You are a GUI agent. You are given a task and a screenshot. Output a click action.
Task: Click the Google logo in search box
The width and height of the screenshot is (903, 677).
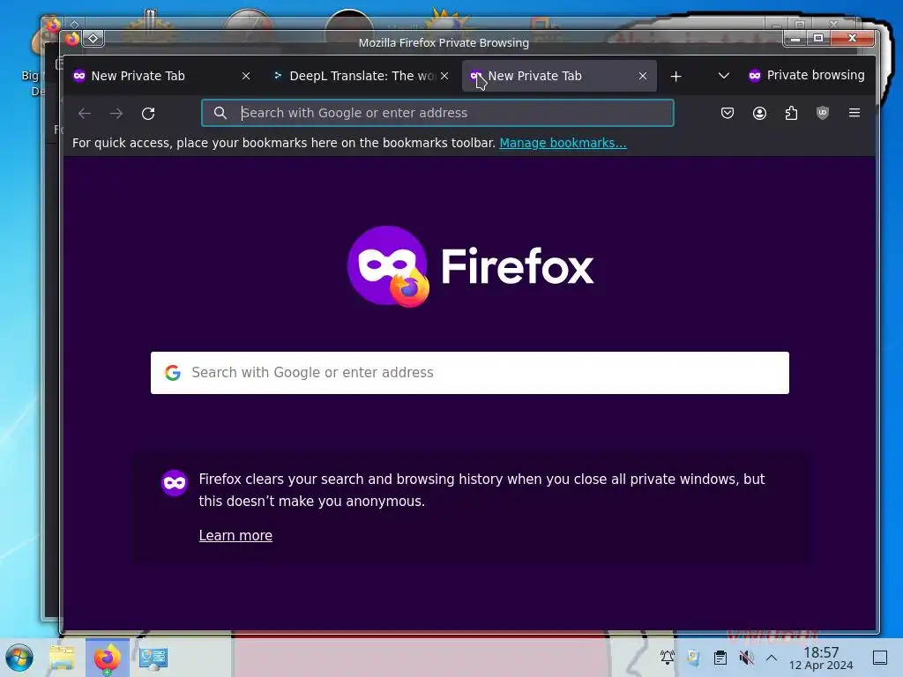click(173, 373)
